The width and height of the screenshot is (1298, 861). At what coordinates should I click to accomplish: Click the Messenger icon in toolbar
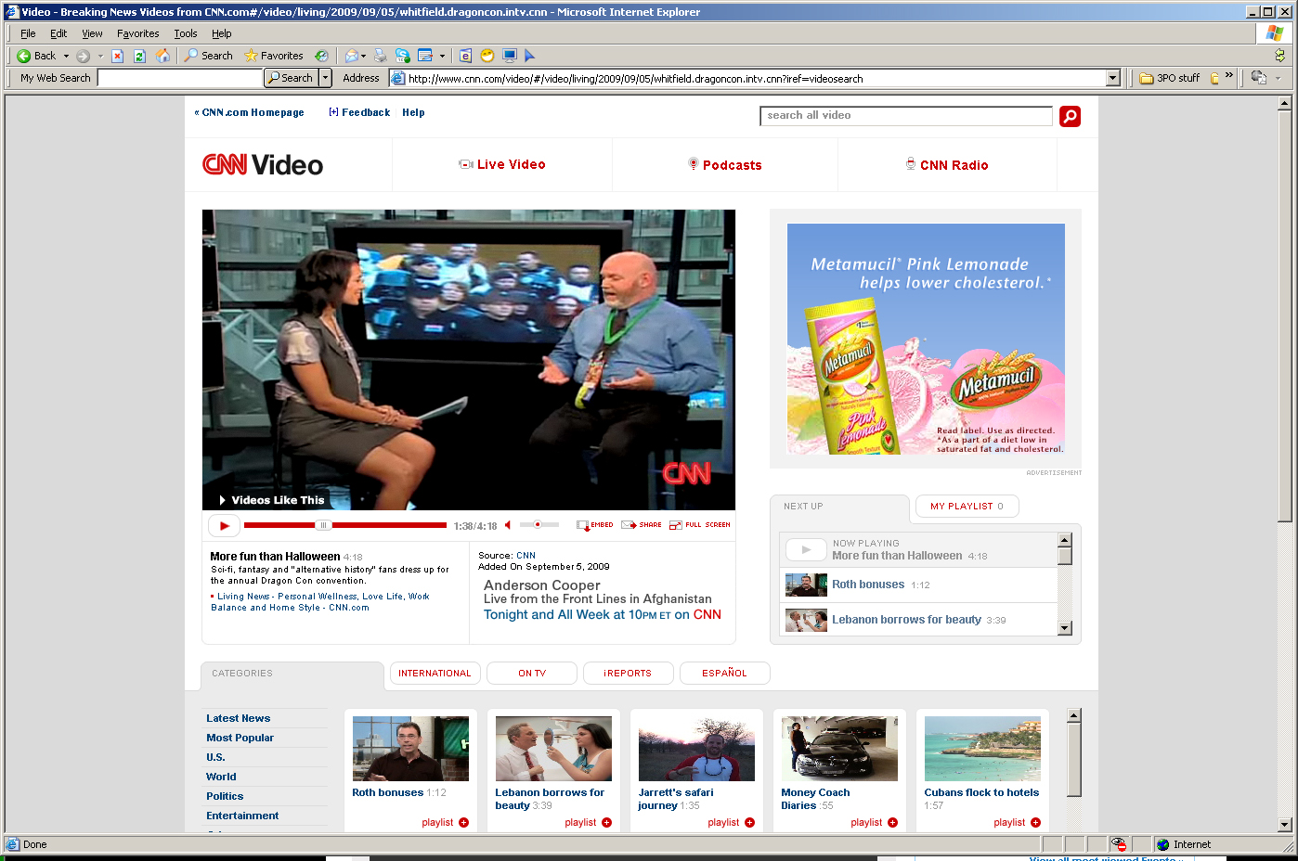pos(403,56)
